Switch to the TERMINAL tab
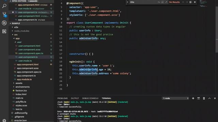The image size is (218, 122). 107,98
